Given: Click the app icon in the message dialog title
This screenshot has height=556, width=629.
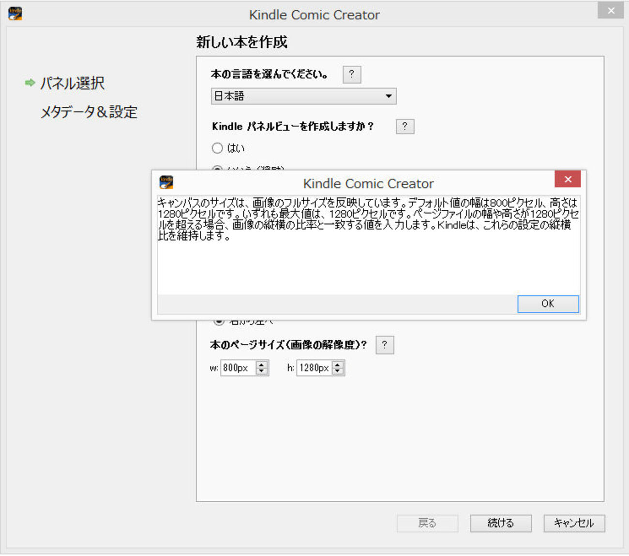Looking at the screenshot, I should [x=166, y=182].
